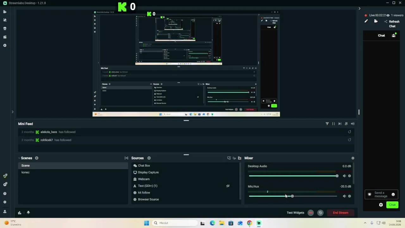Select the Display Capture source
This screenshot has height=228, width=405.
click(185, 172)
